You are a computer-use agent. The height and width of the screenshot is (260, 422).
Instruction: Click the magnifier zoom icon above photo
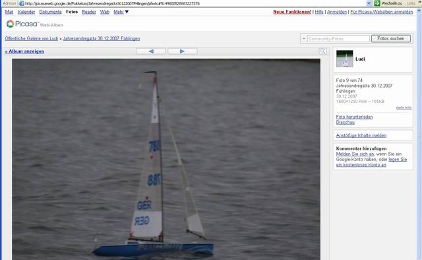click(x=322, y=51)
